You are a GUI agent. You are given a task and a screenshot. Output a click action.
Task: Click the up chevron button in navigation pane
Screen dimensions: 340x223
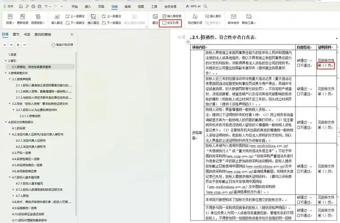click(x=12, y=45)
